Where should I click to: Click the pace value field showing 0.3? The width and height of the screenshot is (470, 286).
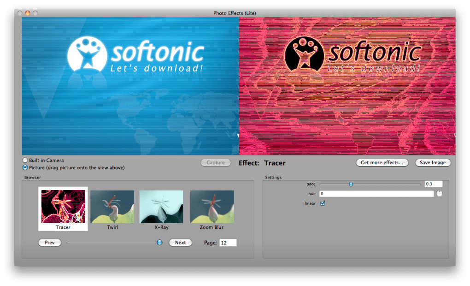coord(434,184)
